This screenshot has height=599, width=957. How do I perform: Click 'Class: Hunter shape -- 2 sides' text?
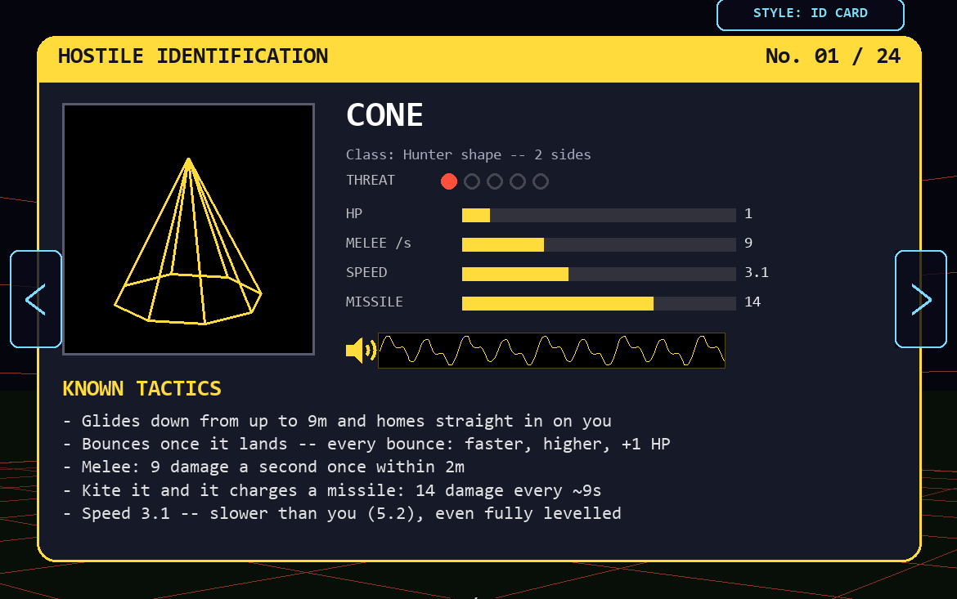coord(468,155)
